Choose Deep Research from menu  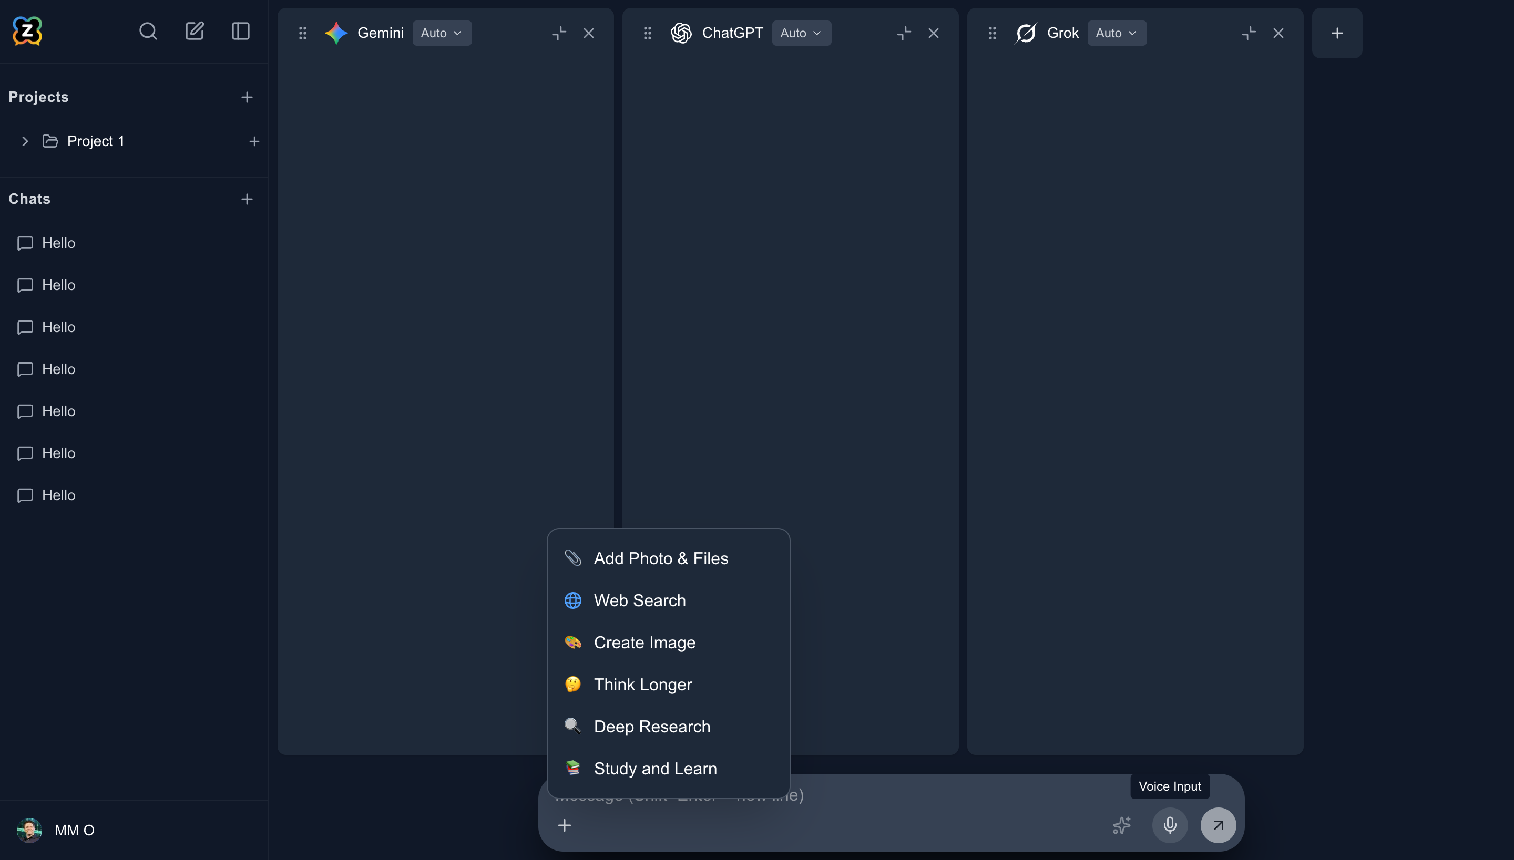pos(651,727)
